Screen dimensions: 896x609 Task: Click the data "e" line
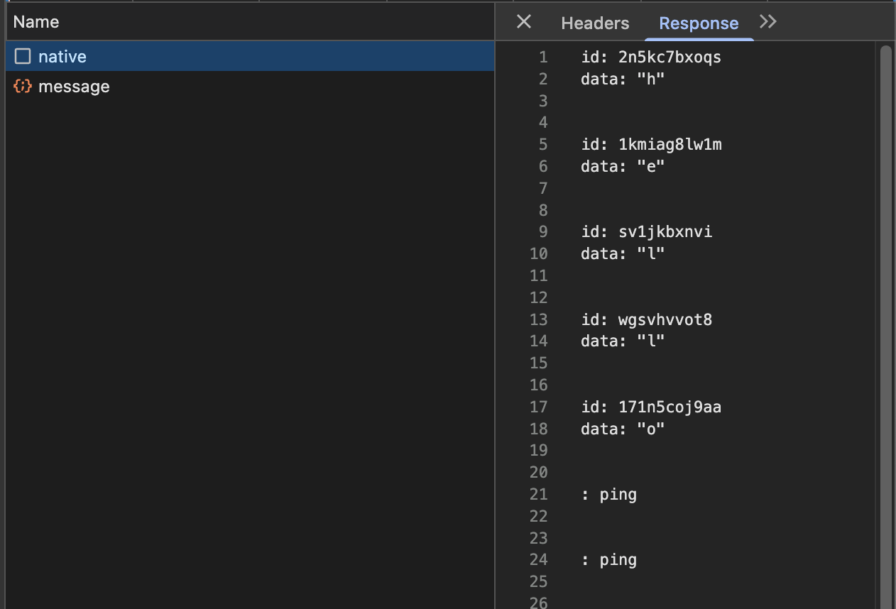click(x=622, y=166)
